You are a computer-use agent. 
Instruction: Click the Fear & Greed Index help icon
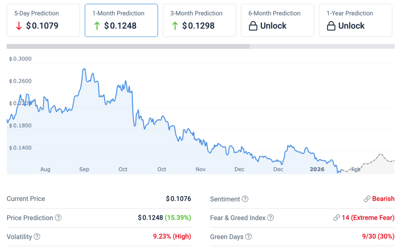click(270, 218)
